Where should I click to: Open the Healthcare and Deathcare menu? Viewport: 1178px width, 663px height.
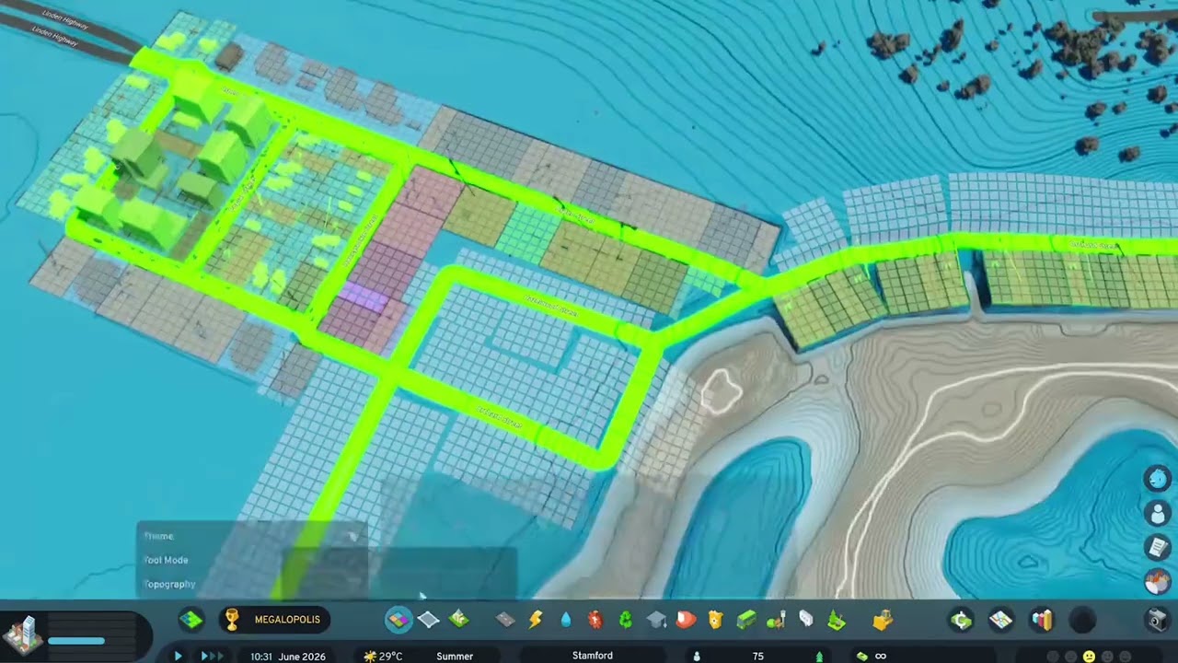(595, 620)
